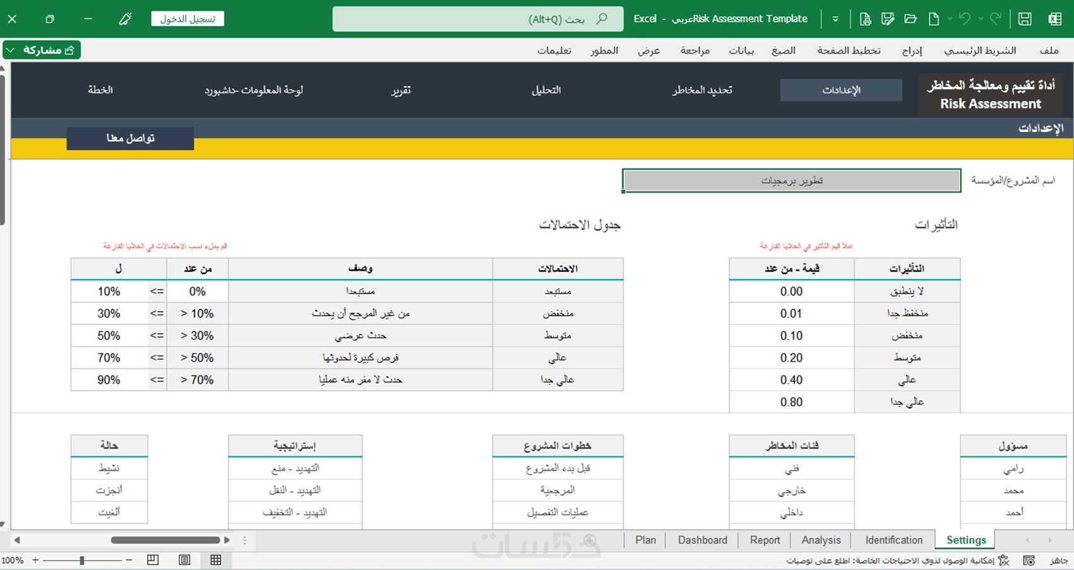Create a new blank document icon
This screenshot has height=570, width=1074.
933,19
